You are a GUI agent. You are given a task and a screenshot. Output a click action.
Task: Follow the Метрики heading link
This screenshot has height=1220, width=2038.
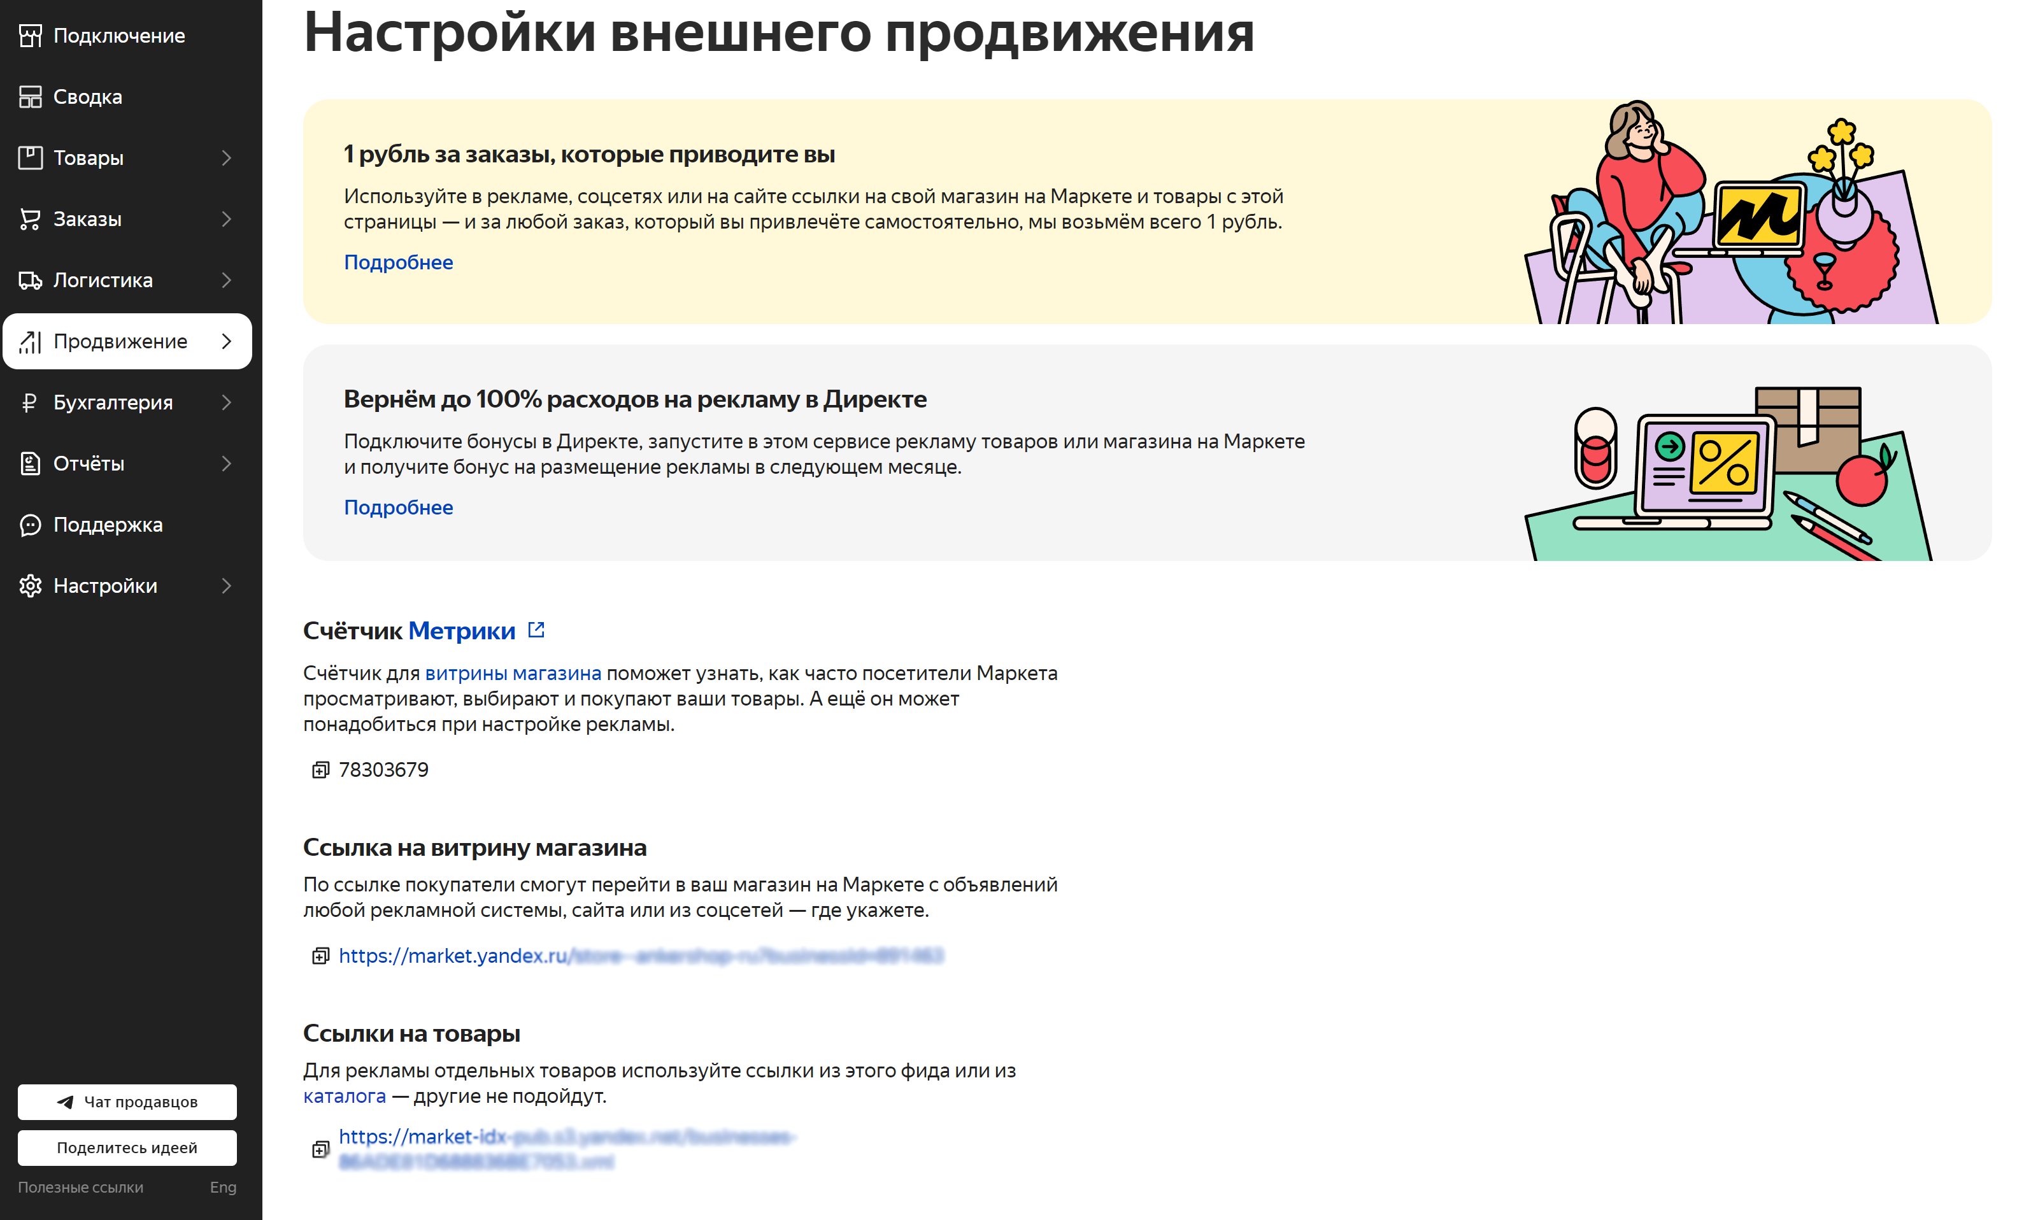coord(462,630)
